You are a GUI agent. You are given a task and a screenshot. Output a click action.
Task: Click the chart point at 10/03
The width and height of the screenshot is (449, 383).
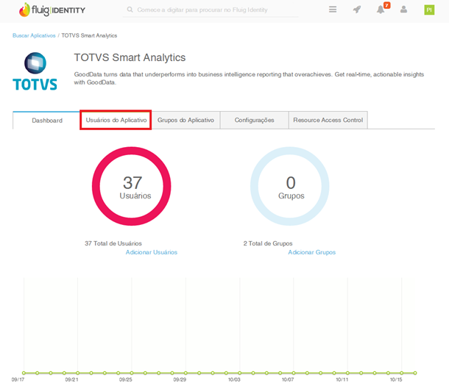click(240, 373)
